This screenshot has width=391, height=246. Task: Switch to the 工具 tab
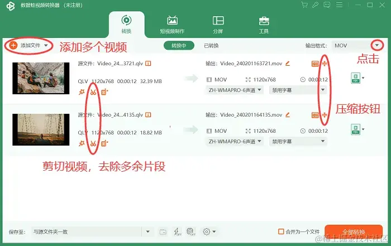[x=264, y=25]
